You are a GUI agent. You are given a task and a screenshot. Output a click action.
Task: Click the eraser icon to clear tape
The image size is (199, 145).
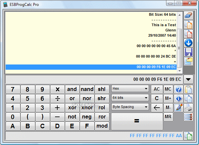(x=188, y=15)
